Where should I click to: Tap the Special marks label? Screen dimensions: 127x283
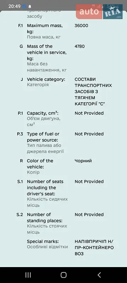click(x=43, y=242)
